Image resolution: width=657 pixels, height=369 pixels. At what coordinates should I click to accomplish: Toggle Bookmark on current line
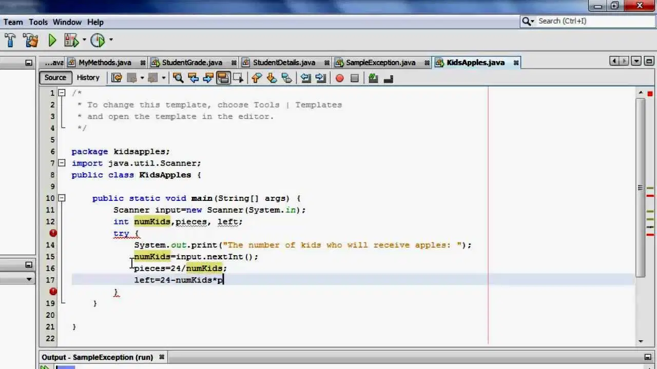(287, 78)
